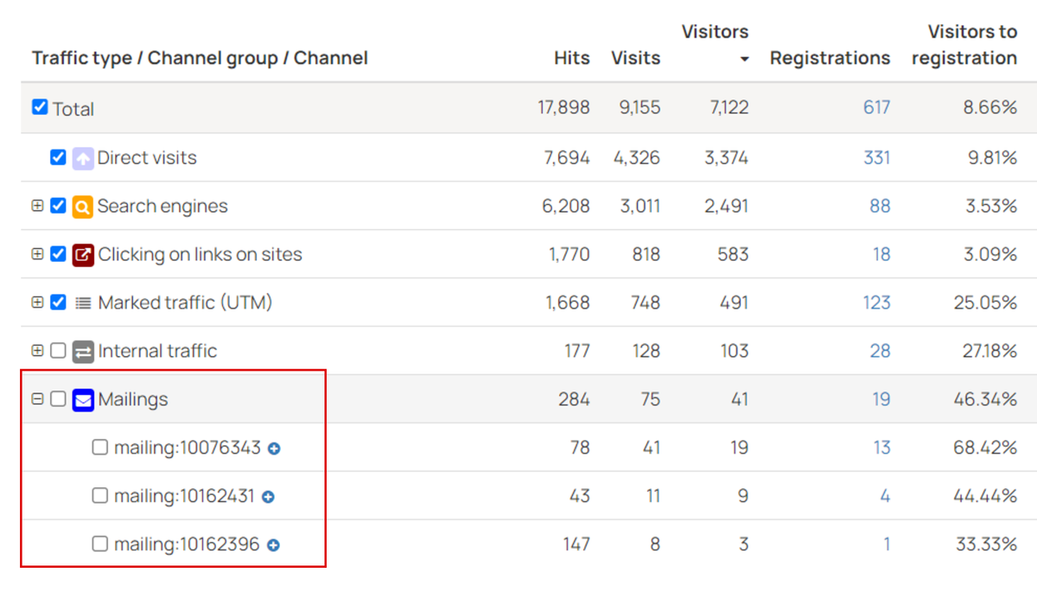Click the Marked traffic (UTM) list icon
Image resolution: width=1037 pixels, height=592 pixels.
pyautogui.click(x=83, y=303)
